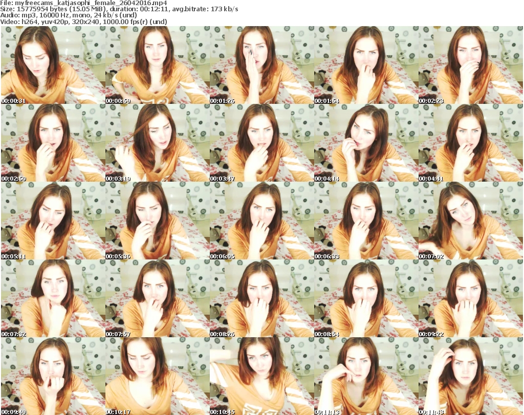
Task: Select the thumbnail stamped 00:11:13
Action: pyautogui.click(x=366, y=376)
